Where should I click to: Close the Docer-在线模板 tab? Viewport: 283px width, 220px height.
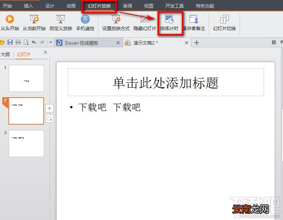(118, 43)
